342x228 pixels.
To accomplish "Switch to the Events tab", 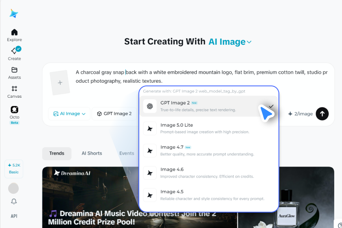I will (x=127, y=153).
